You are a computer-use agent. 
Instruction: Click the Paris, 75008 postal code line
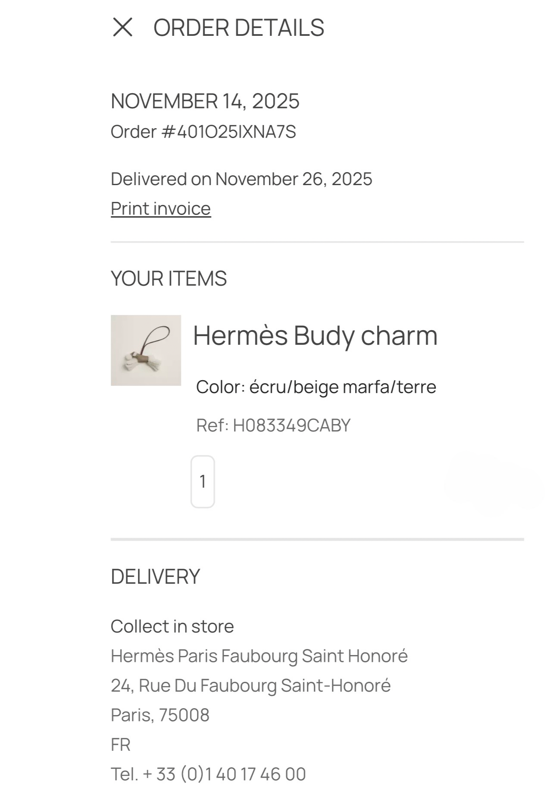[160, 715]
